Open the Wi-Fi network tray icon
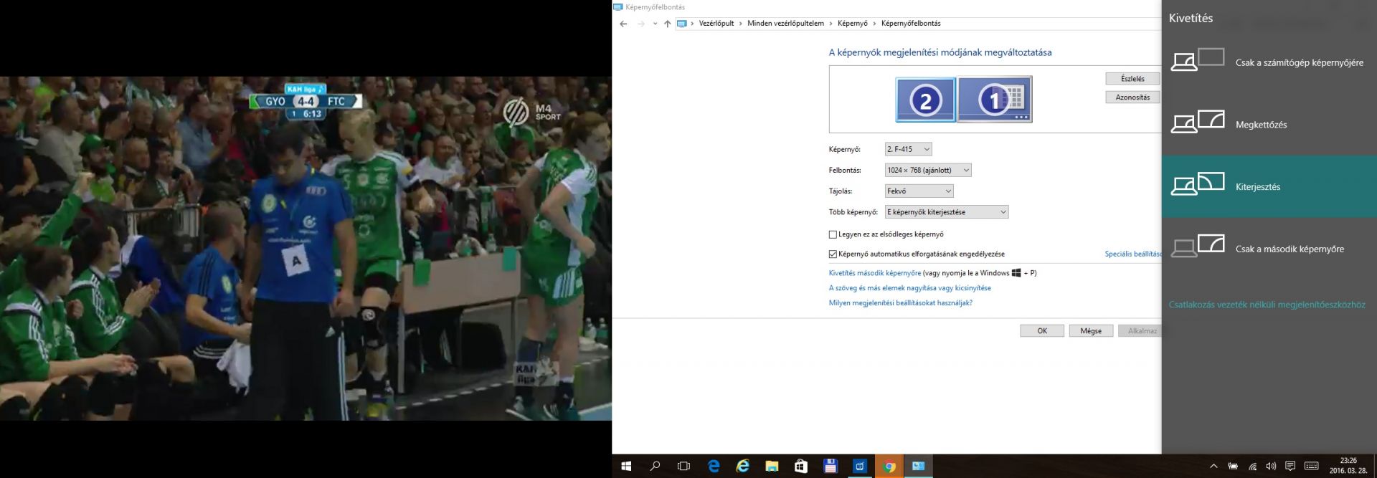The width and height of the screenshot is (1377, 478). coord(1252,467)
